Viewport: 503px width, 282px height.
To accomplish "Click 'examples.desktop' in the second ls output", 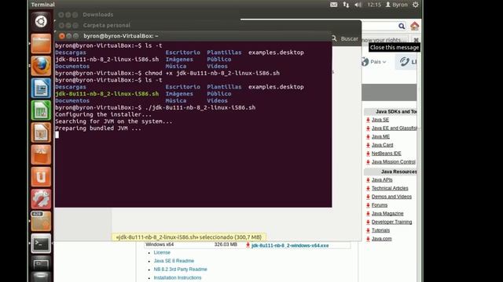I will (x=276, y=87).
